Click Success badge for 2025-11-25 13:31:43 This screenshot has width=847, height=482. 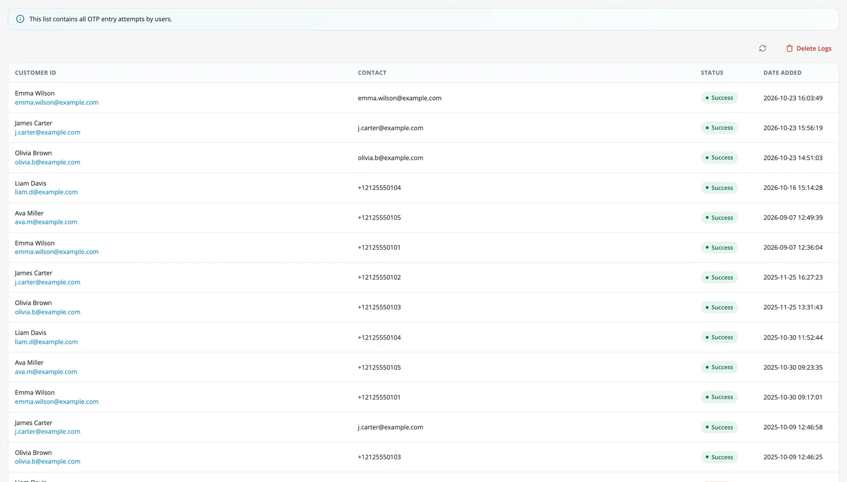(719, 307)
